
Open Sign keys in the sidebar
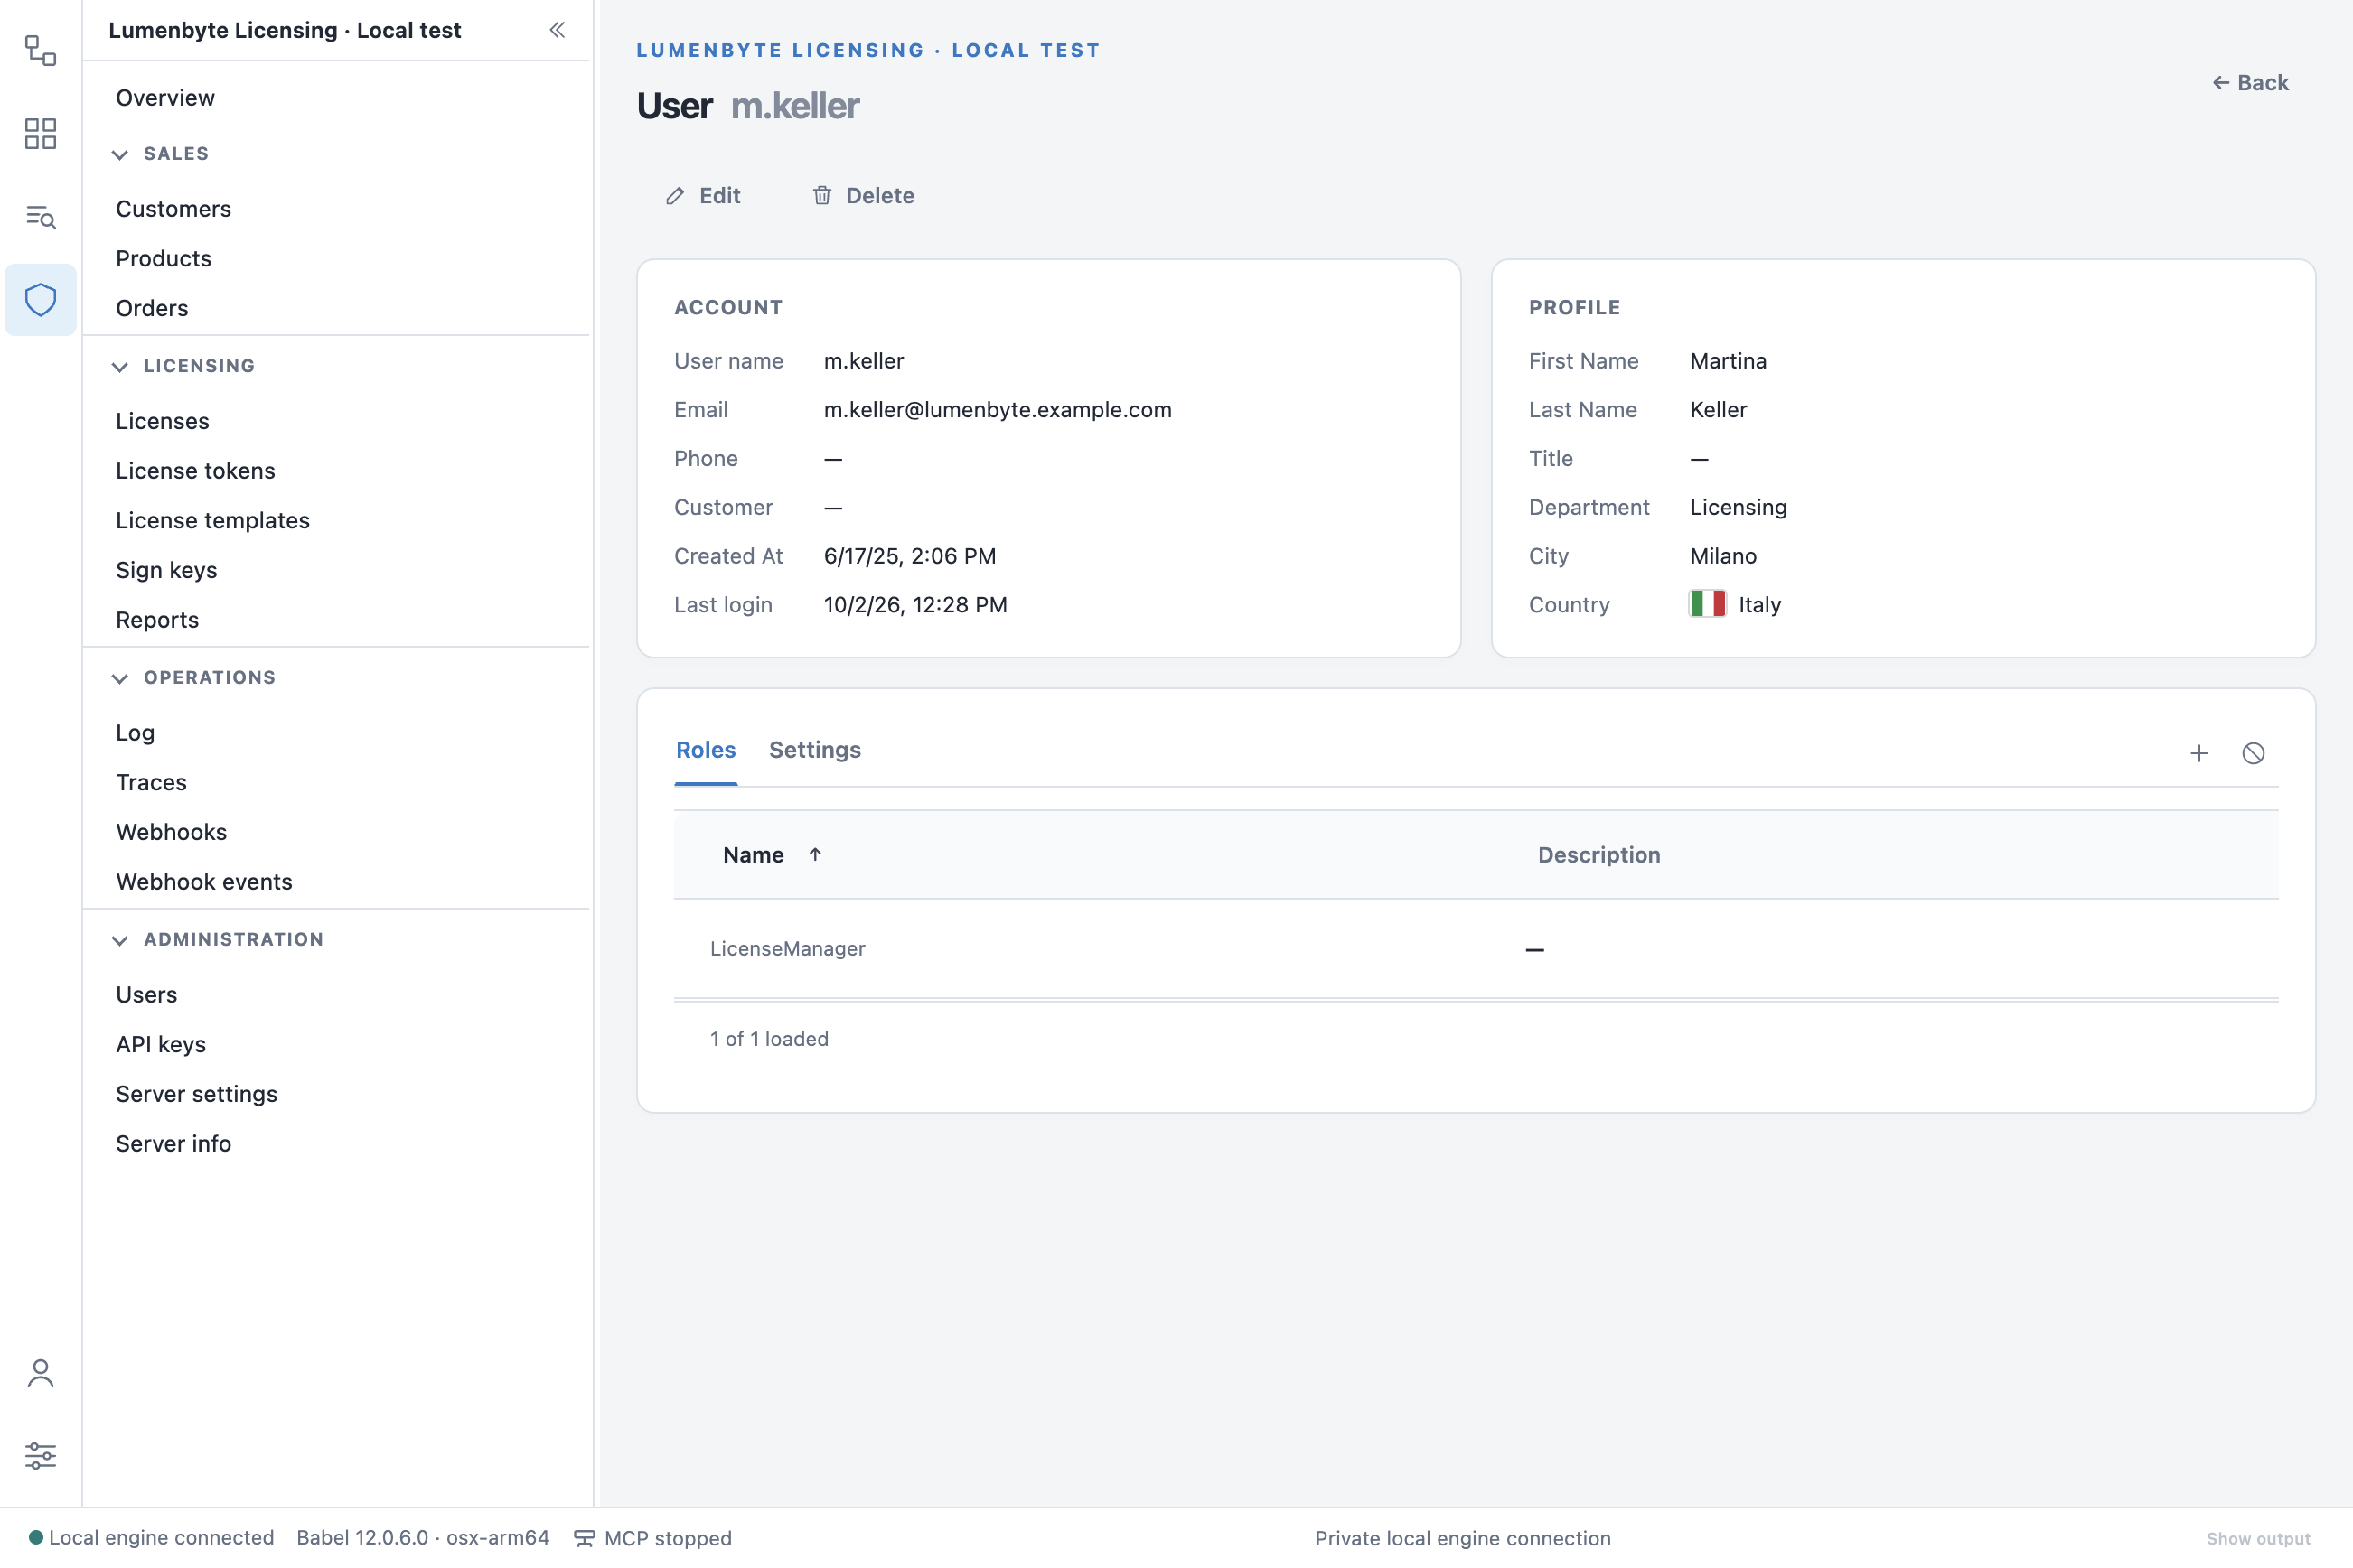[166, 570]
